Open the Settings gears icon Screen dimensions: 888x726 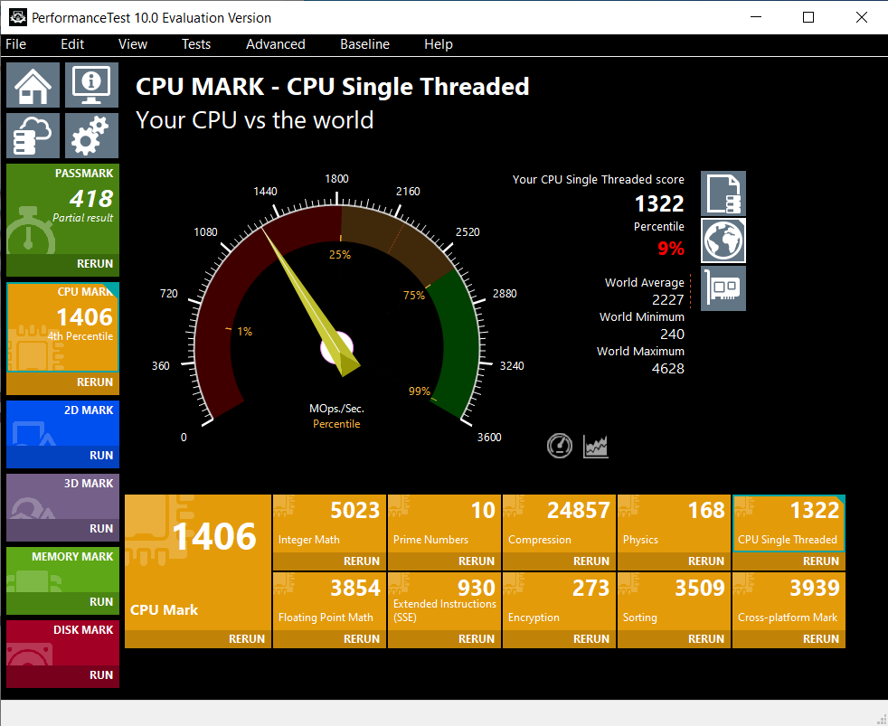click(x=90, y=134)
